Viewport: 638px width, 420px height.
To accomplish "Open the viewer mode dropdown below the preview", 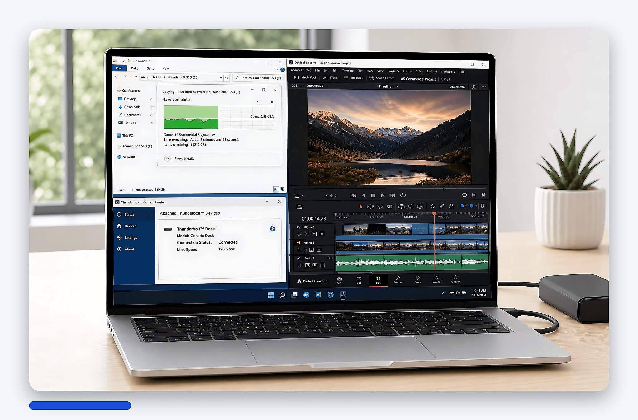I will tap(299, 196).
